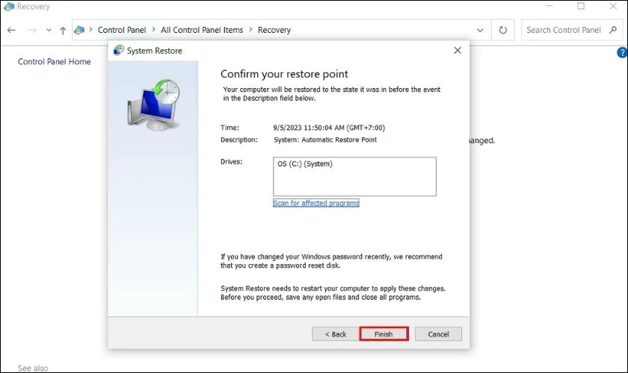Expand chevron before Control Panel breadcrumb
This screenshot has width=628, height=373.
coord(90,30)
